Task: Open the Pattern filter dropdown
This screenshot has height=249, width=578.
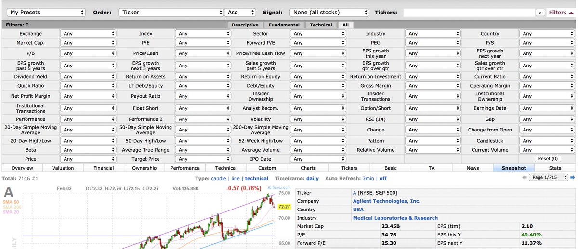Action: (x=433, y=141)
